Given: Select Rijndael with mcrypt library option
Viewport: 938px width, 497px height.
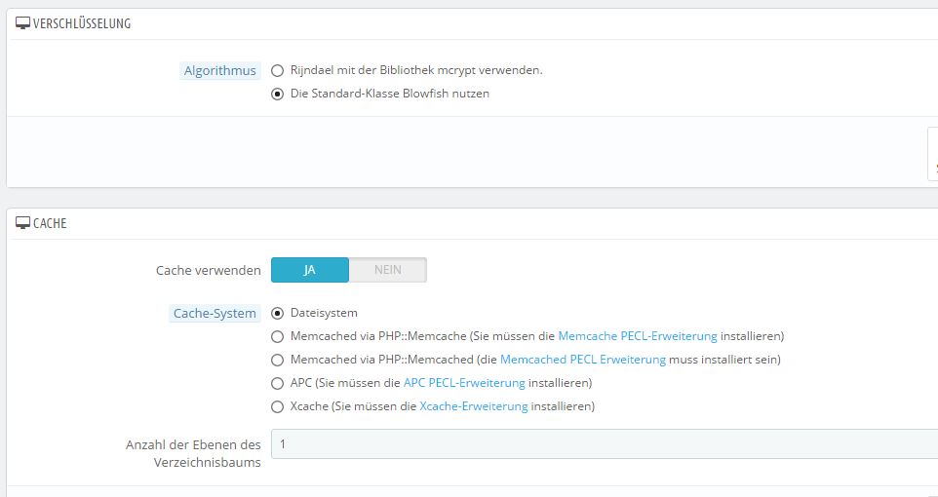Looking at the screenshot, I should click(278, 71).
